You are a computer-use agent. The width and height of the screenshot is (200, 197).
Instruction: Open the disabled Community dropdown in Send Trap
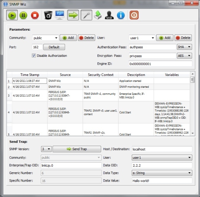click(71, 158)
